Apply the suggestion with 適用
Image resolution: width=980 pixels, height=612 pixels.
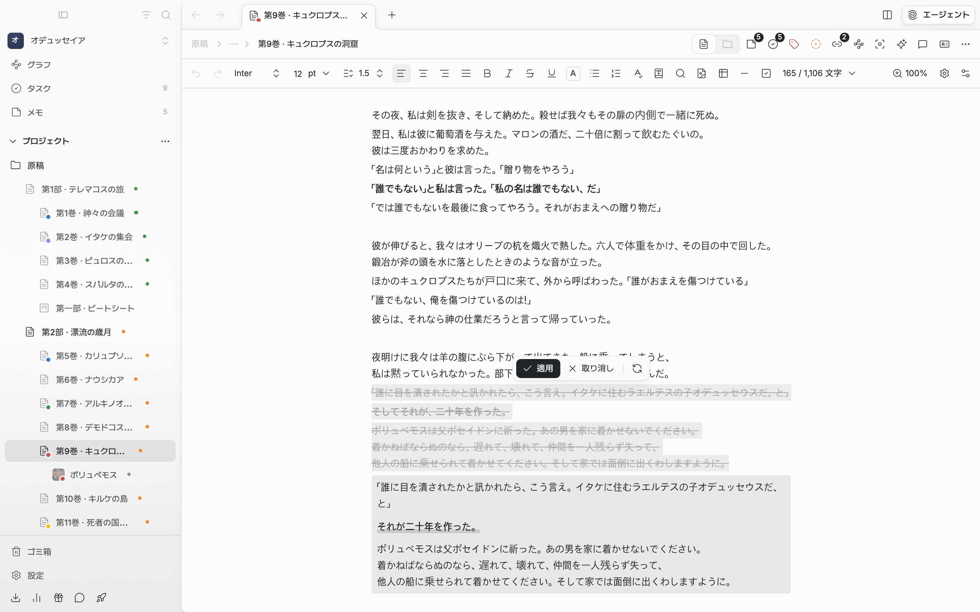point(538,368)
